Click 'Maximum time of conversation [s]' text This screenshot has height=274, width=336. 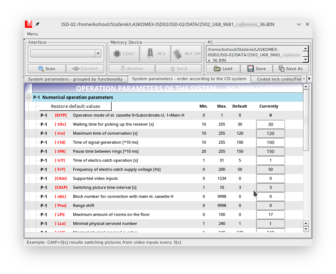(105, 133)
